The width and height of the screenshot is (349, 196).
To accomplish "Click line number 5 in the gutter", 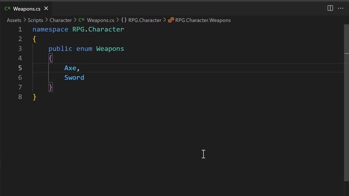I will coord(20,68).
